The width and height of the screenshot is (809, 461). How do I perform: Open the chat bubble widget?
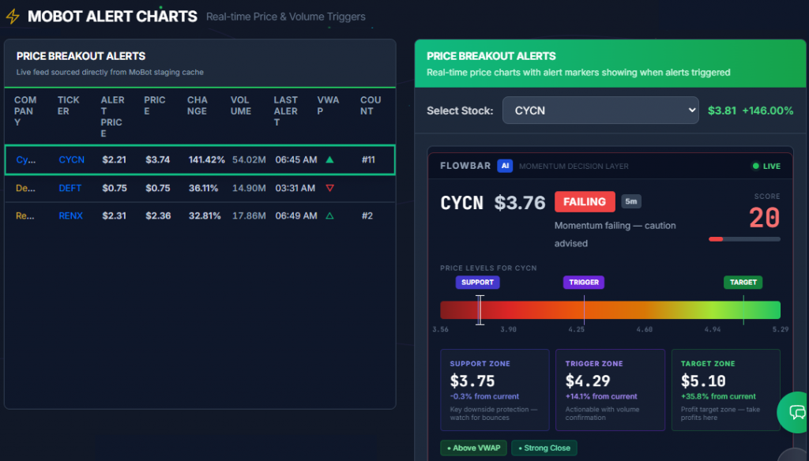coord(796,411)
